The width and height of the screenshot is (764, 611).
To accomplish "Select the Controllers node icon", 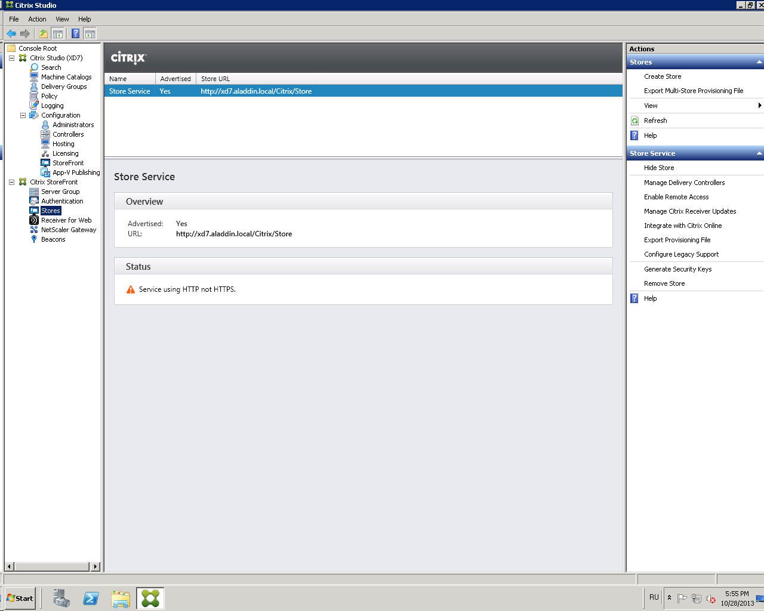I will tap(45, 134).
